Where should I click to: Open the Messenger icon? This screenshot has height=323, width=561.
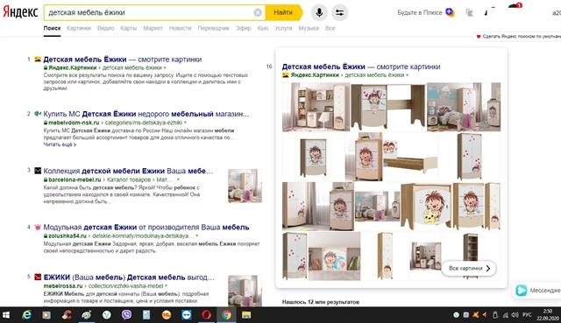pos(522,290)
